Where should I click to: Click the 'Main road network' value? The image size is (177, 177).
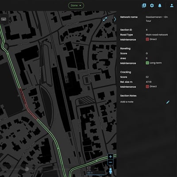tap(157, 35)
